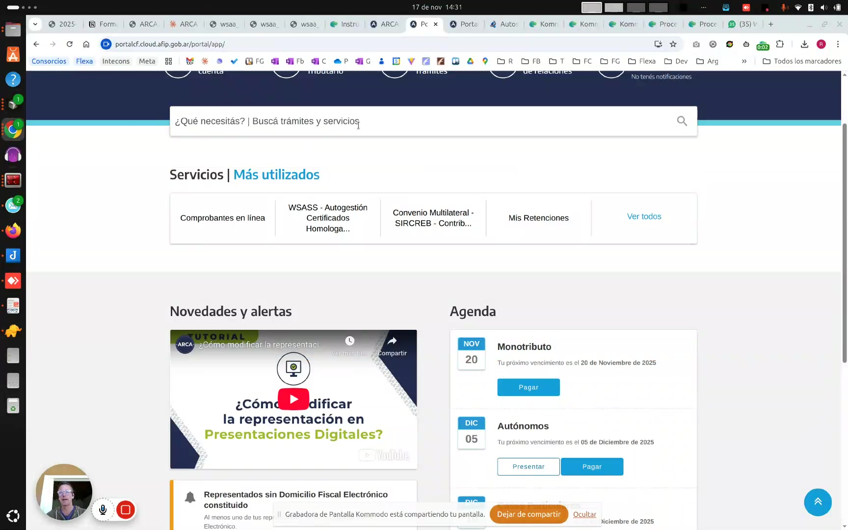Viewport: 848px width, 530px height.
Task: Click the scroll-to-top round button
Action: point(818,502)
